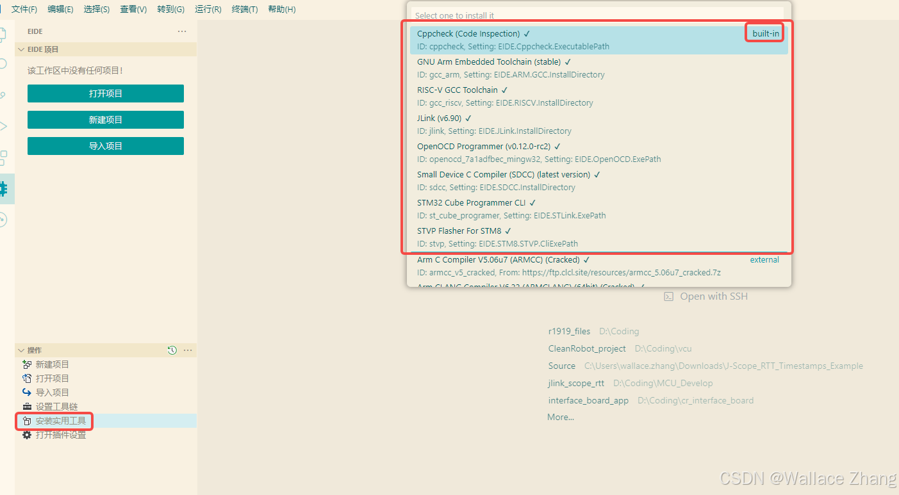Select JLink (v6.90) entry
Screen dimensions: 899x495
pyautogui.click(x=599, y=124)
